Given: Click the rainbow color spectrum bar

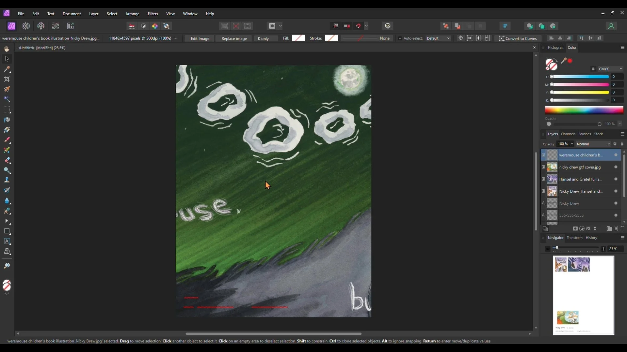Looking at the screenshot, I should click(584, 110).
